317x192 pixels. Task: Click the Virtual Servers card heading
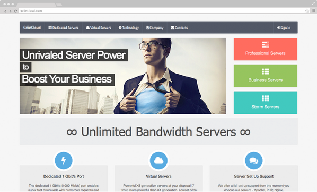pos(158,176)
